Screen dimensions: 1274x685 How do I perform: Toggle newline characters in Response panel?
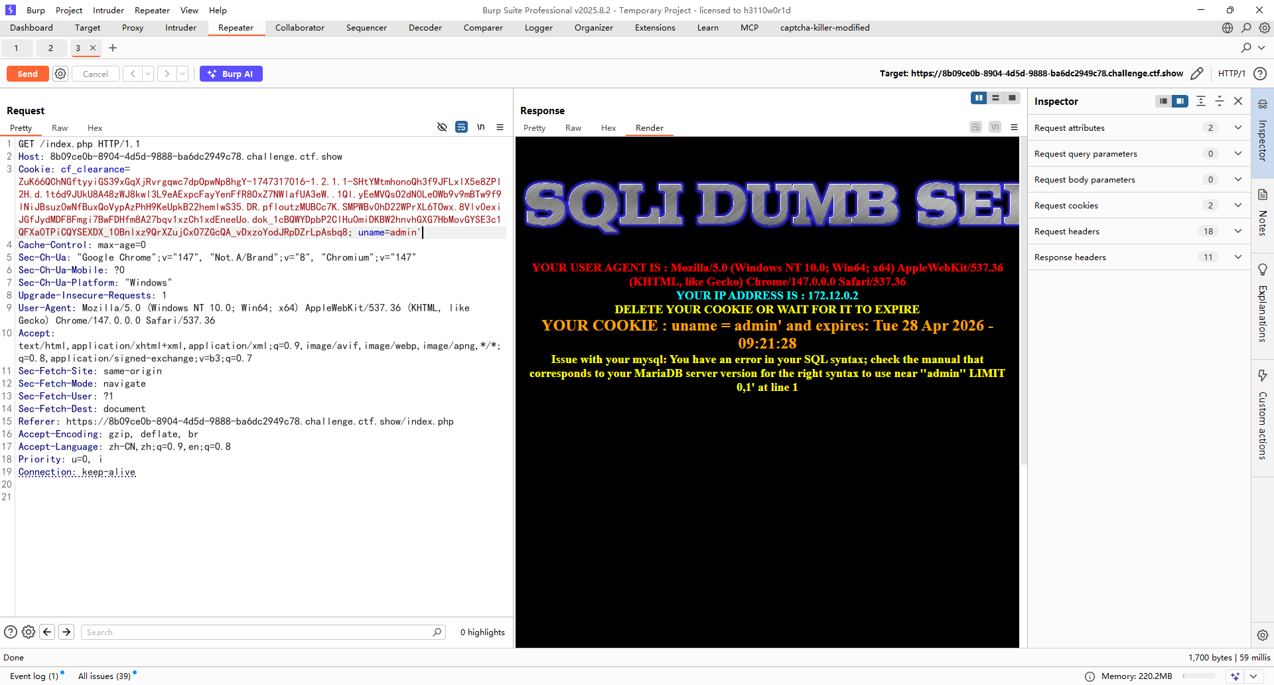pos(995,127)
